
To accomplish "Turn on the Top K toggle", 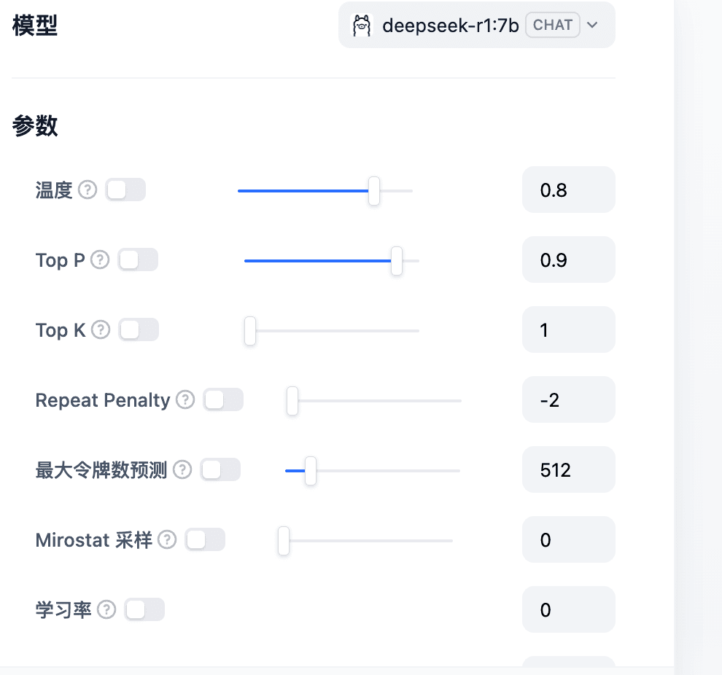I will [x=139, y=329].
